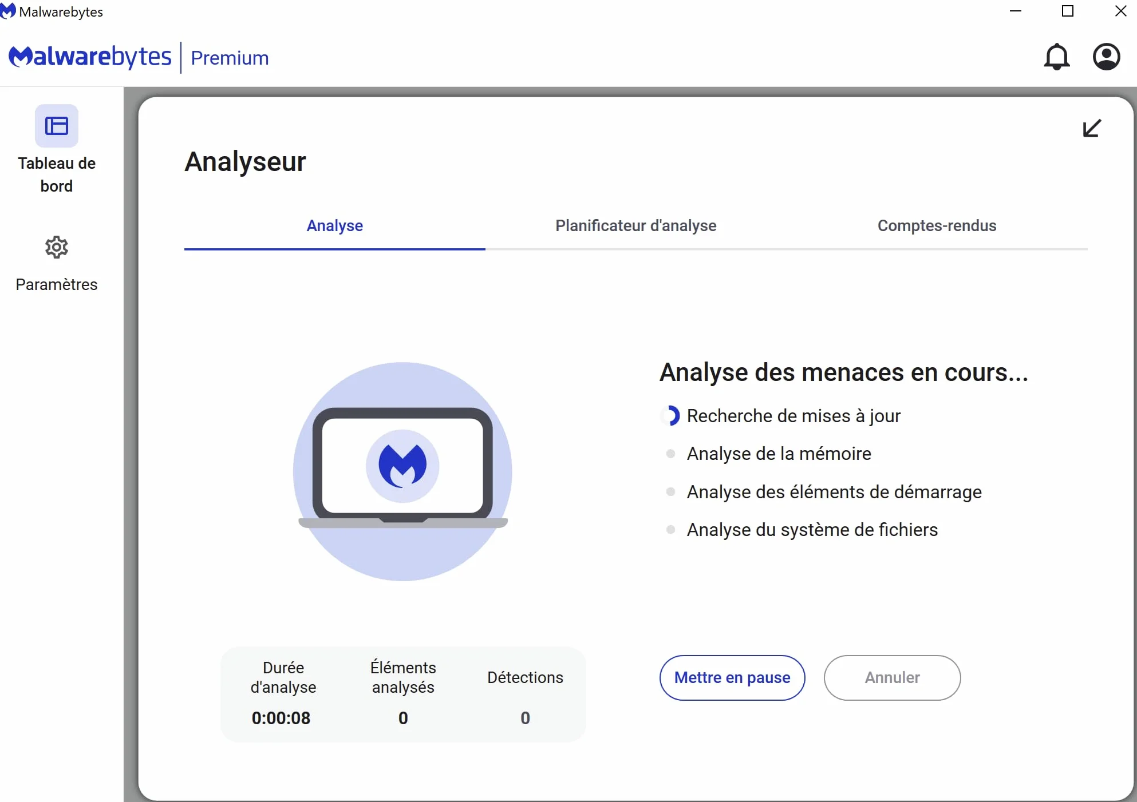Maximize the Malwarebytes window

(1067, 11)
